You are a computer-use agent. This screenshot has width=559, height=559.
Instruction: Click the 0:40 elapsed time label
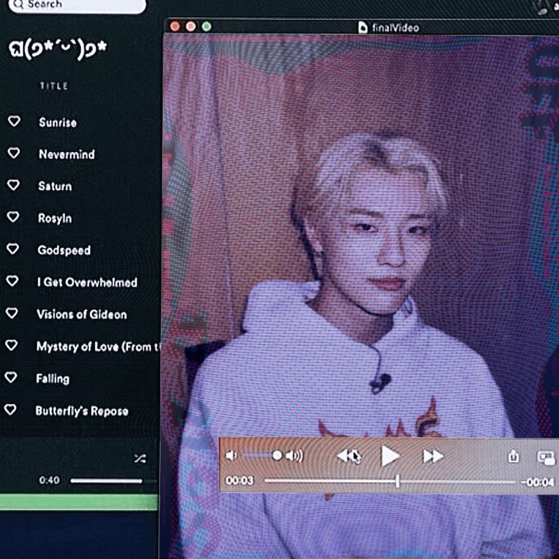49,480
